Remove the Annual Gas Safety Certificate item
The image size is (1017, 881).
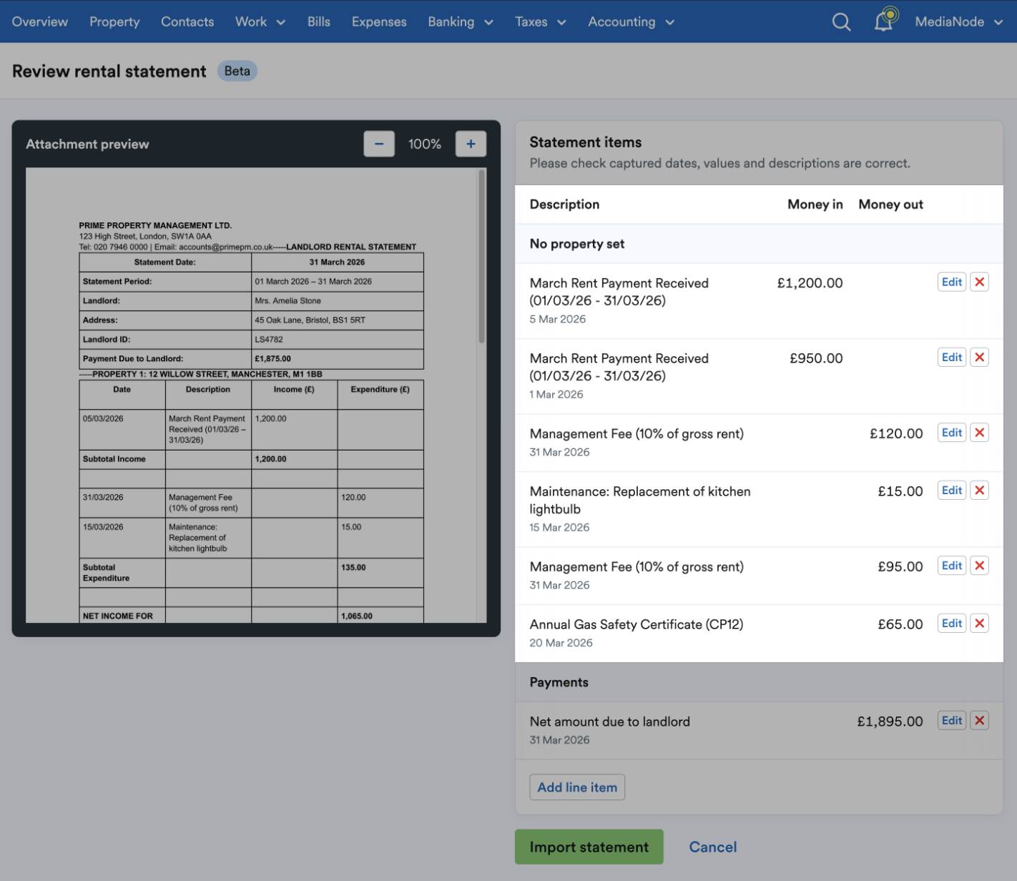[980, 623]
